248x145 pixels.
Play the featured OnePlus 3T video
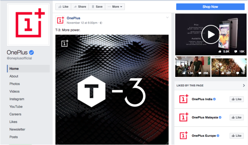point(211,35)
